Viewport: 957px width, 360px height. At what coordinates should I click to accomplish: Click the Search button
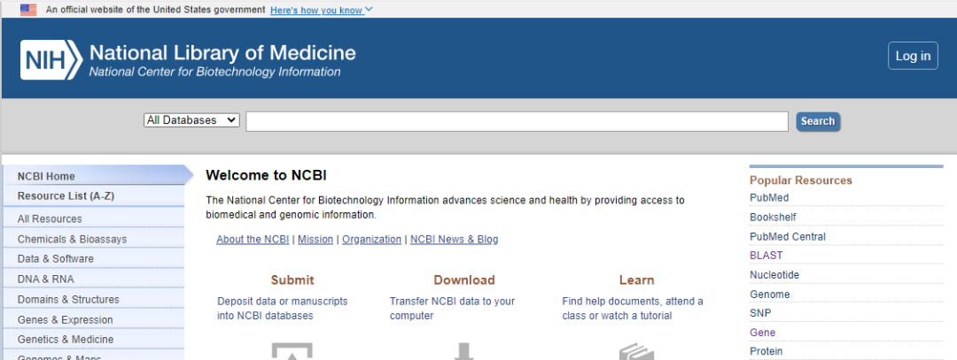coord(817,121)
